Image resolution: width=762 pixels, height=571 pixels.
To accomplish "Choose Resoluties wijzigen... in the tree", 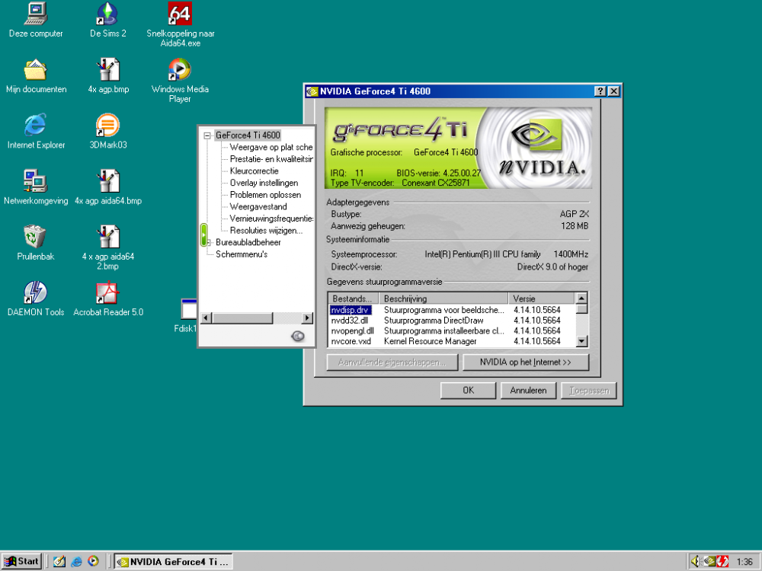I will [x=266, y=230].
